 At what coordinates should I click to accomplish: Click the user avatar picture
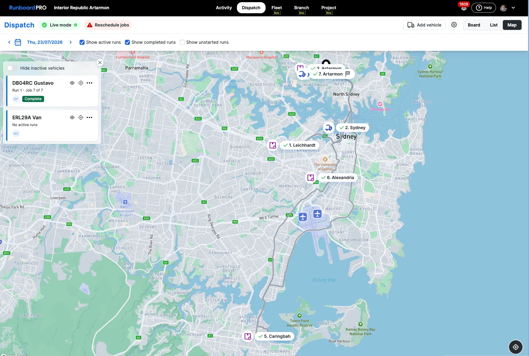(503, 8)
